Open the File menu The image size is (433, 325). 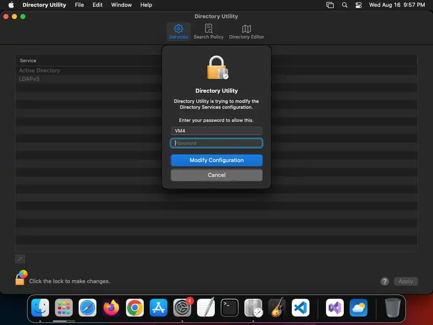pos(79,5)
